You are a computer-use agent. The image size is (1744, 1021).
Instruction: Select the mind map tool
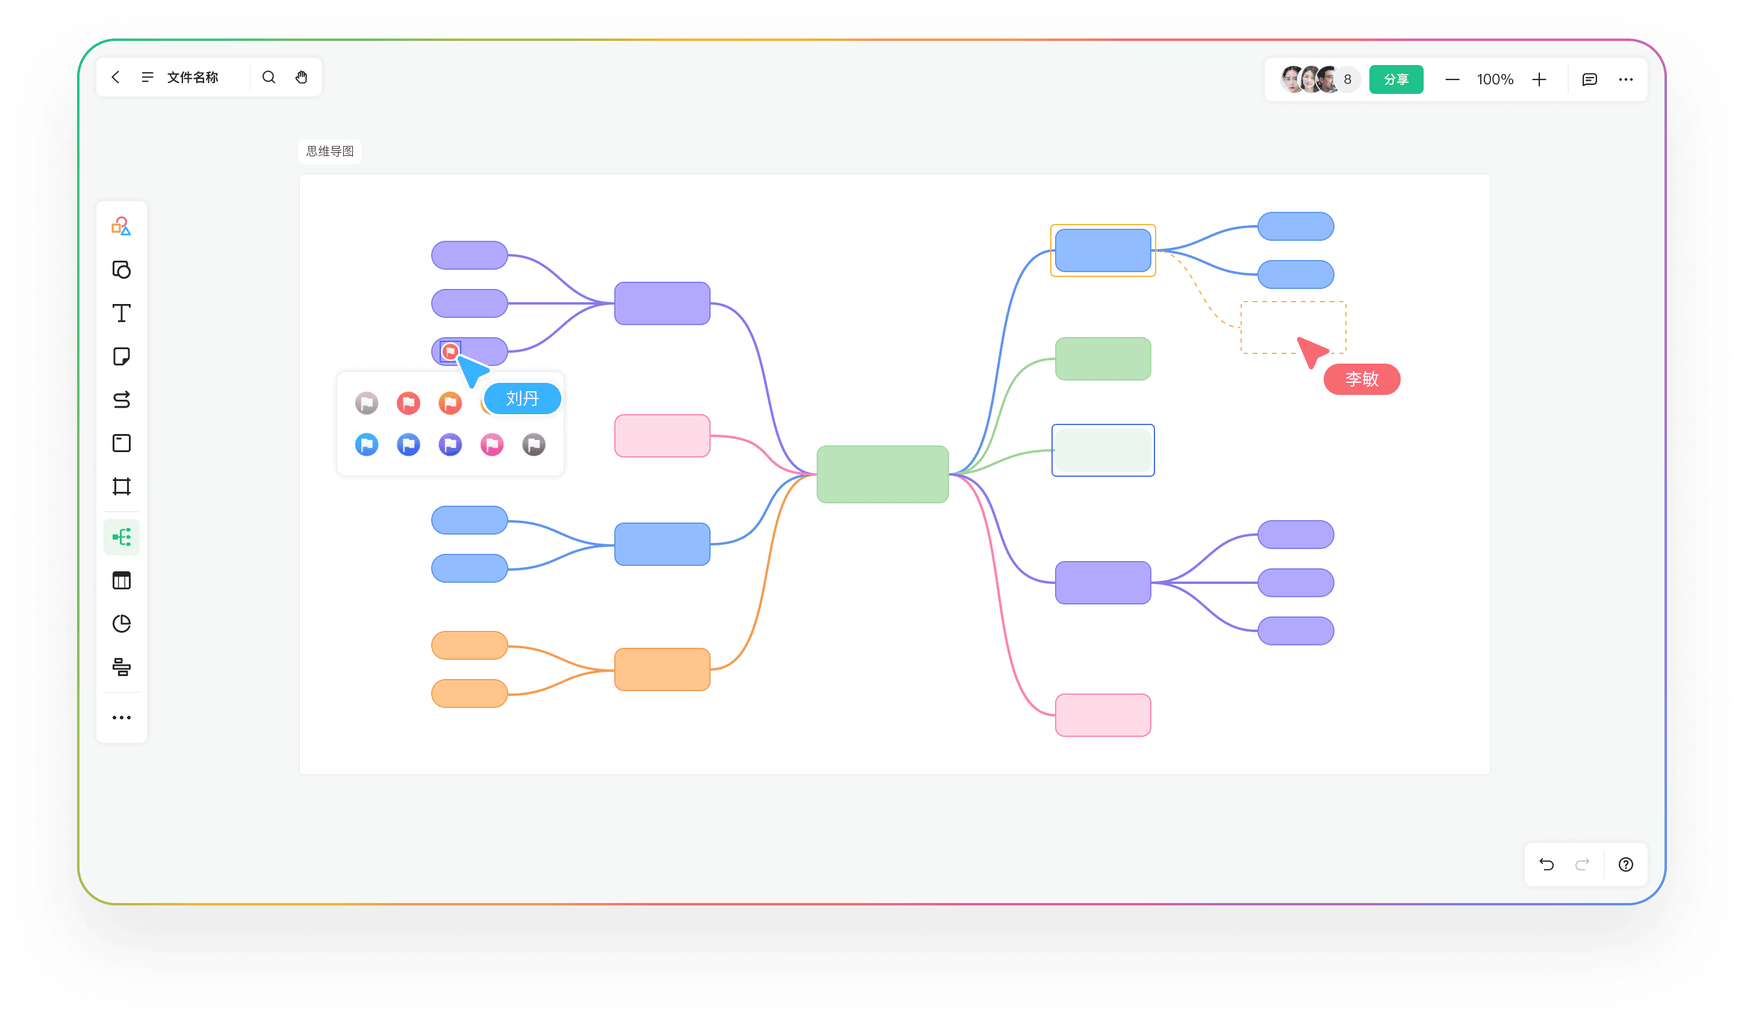tap(121, 537)
